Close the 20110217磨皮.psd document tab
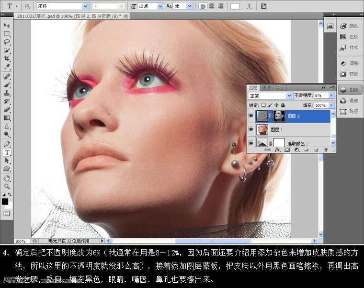The height and width of the screenshot is (288, 364). tap(125, 16)
